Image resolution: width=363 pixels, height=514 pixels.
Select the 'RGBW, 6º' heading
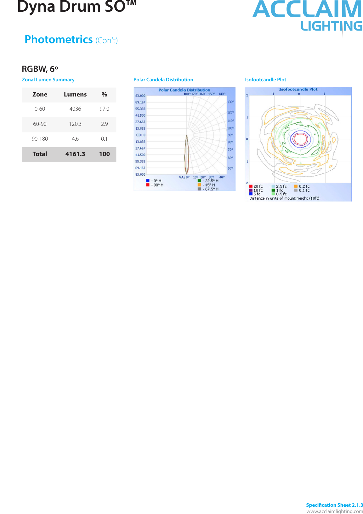pos(40,69)
